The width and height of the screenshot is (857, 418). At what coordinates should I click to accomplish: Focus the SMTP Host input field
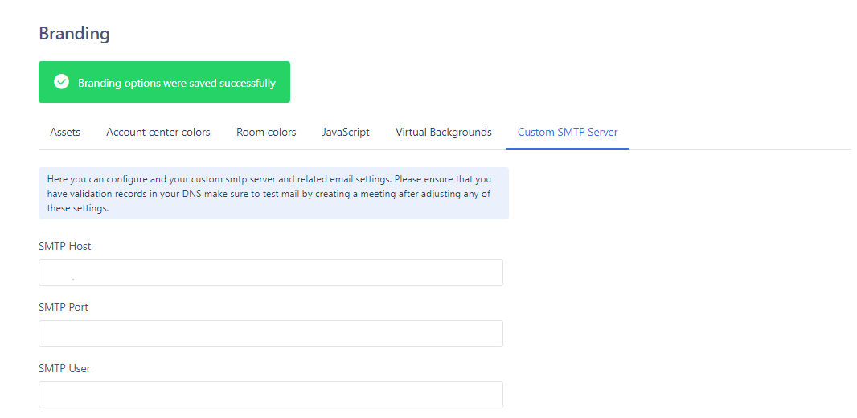(270, 273)
